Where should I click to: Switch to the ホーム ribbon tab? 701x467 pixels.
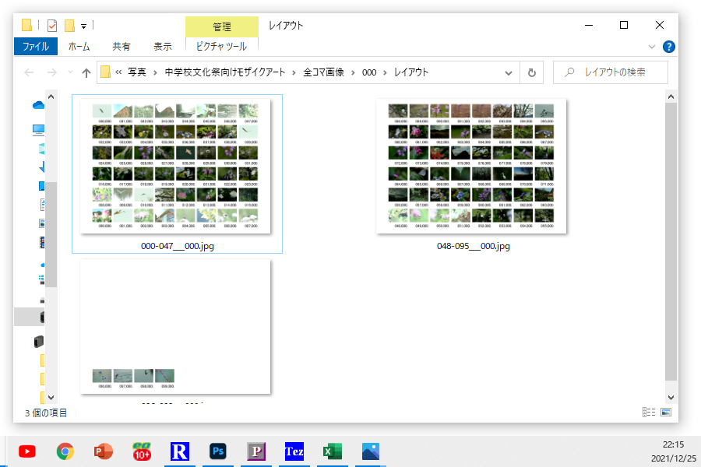79,47
